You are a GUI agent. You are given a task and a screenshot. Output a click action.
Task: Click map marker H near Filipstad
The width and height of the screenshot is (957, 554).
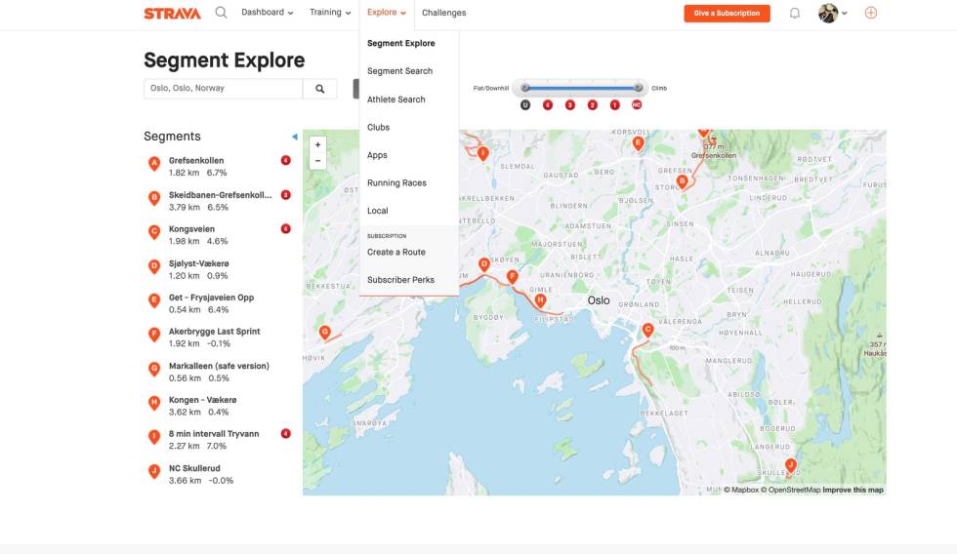(x=540, y=301)
